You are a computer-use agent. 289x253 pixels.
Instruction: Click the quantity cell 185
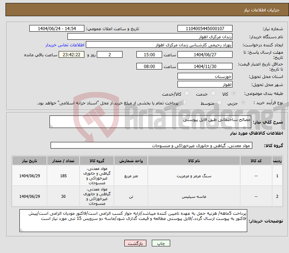click(63, 176)
